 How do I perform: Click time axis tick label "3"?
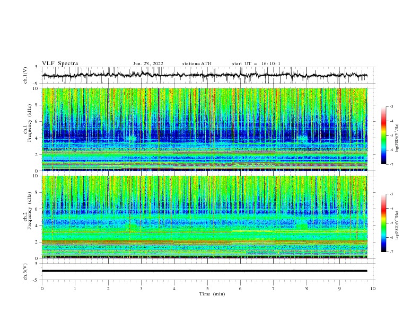(141, 289)
